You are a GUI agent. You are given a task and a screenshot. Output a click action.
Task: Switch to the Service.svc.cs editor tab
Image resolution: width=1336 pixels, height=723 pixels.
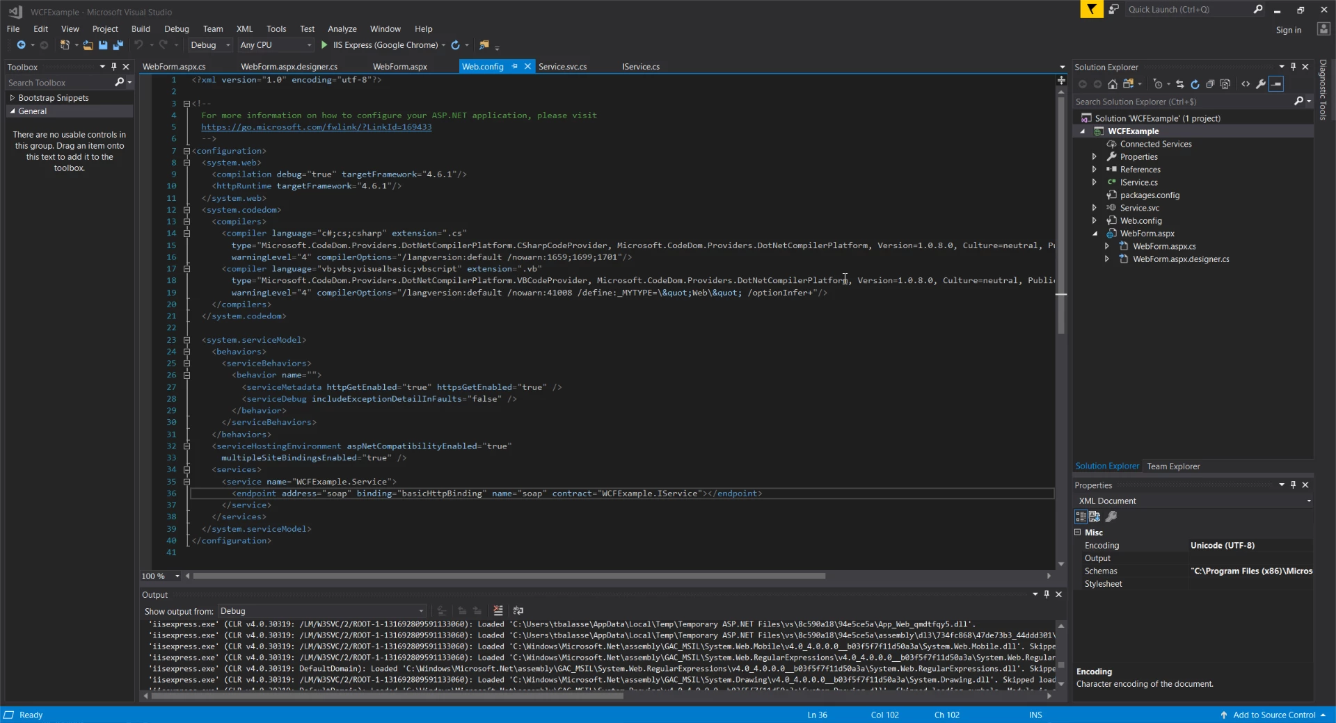[x=563, y=67]
